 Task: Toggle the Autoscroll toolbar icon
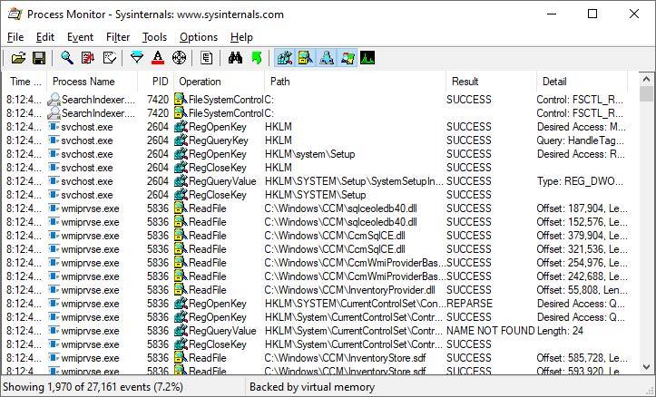[x=88, y=58]
